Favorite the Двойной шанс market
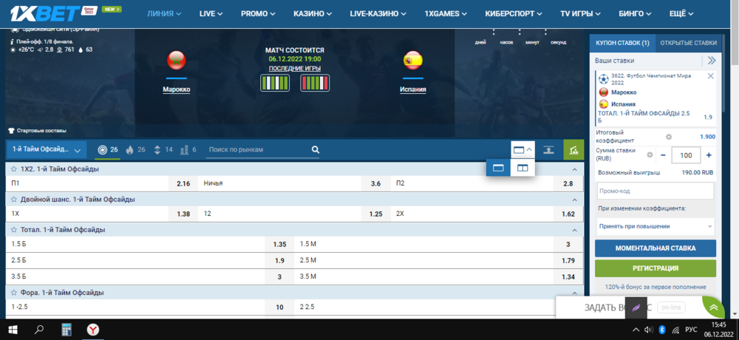This screenshot has height=340, width=739. click(x=14, y=200)
